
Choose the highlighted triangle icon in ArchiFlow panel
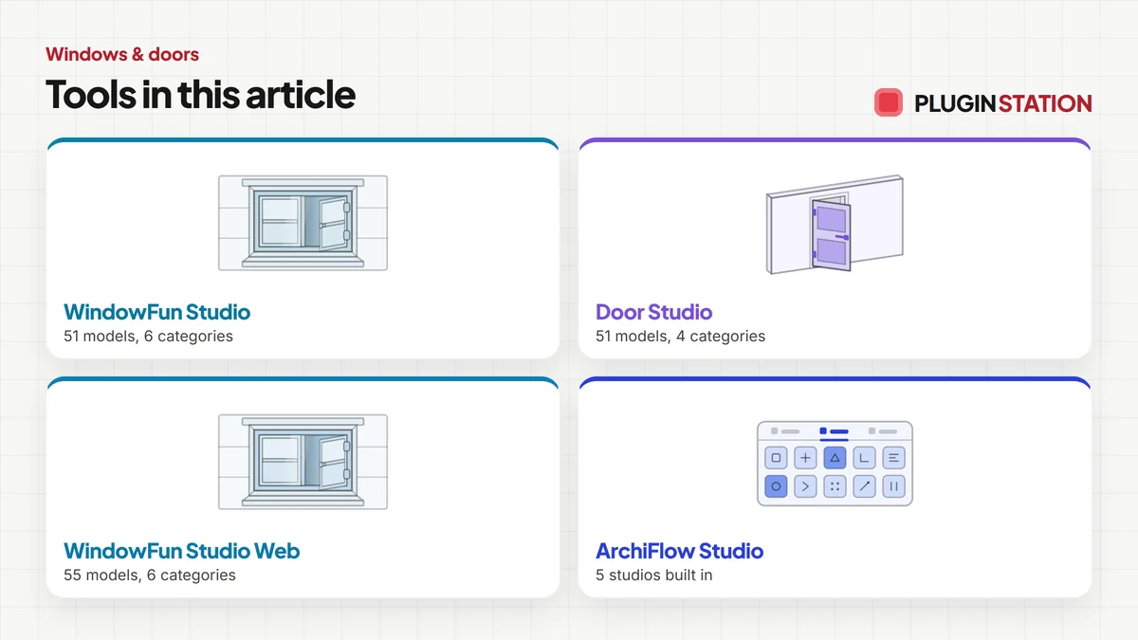tap(835, 458)
